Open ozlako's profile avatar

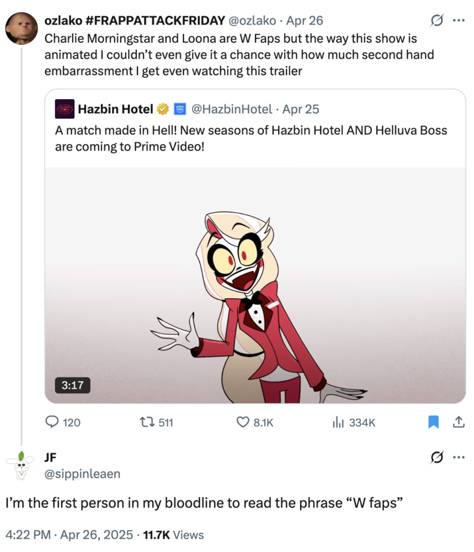pyautogui.click(x=21, y=28)
